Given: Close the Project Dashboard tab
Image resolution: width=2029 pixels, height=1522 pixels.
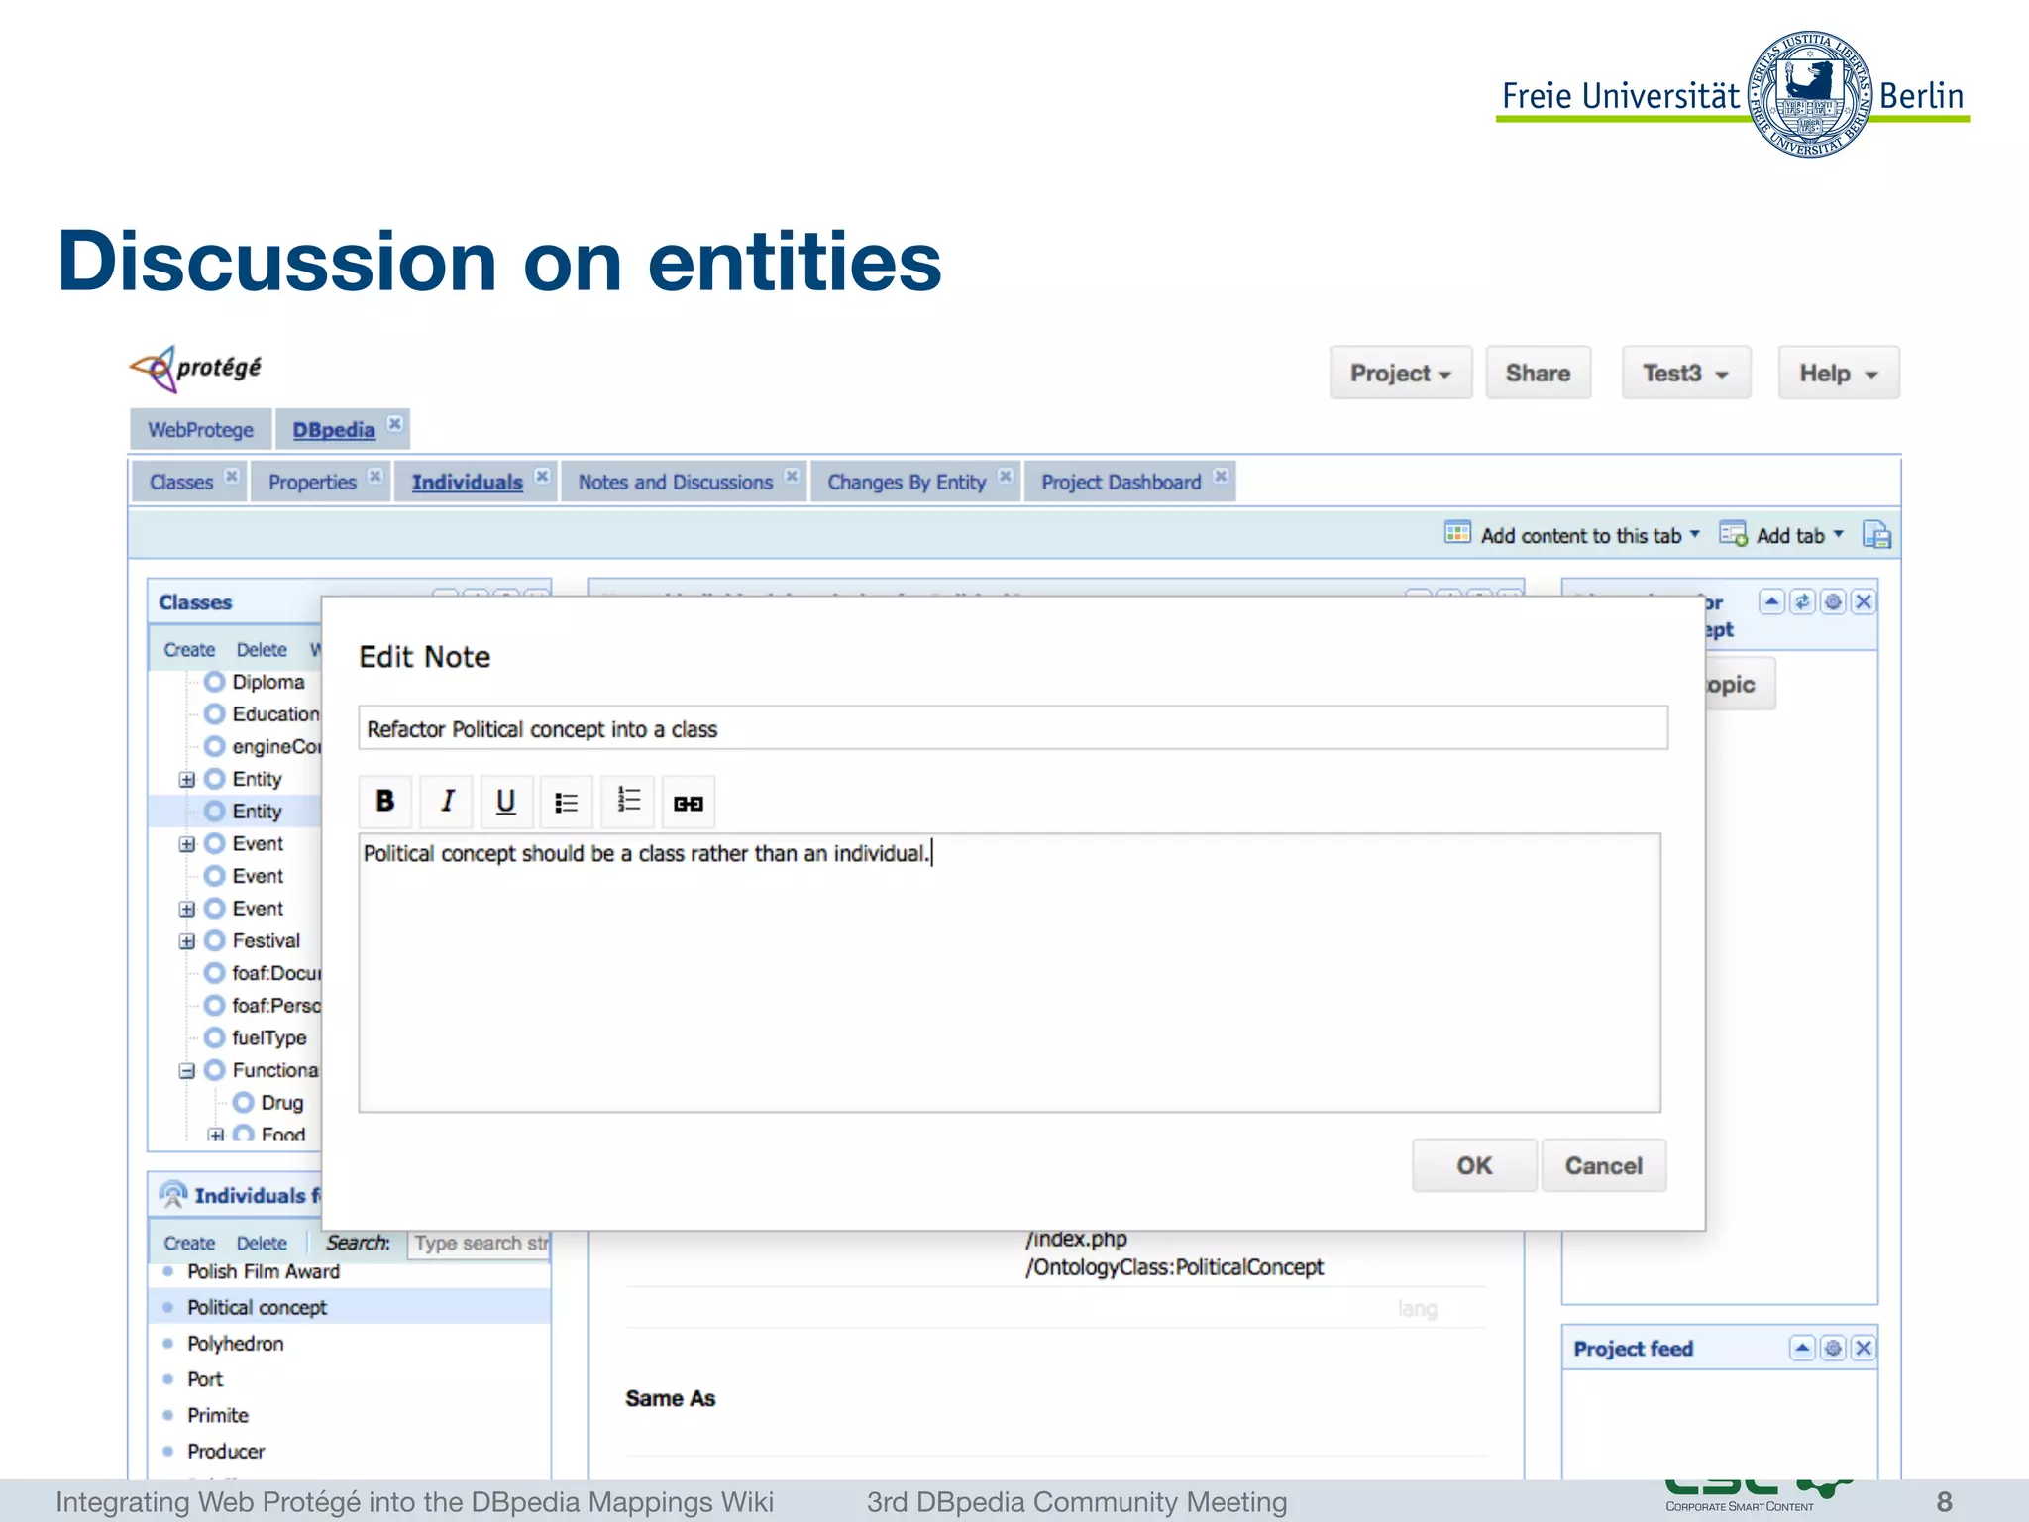Looking at the screenshot, I should click(x=1221, y=476).
